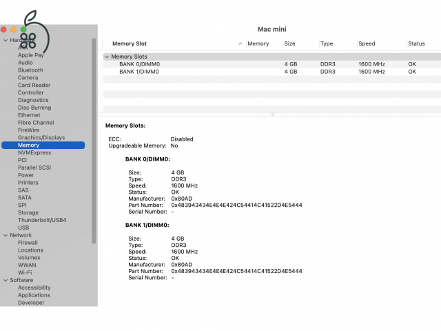This screenshot has width=441, height=331.
Task: Sort by Memory Slot column header
Action: coord(130,43)
